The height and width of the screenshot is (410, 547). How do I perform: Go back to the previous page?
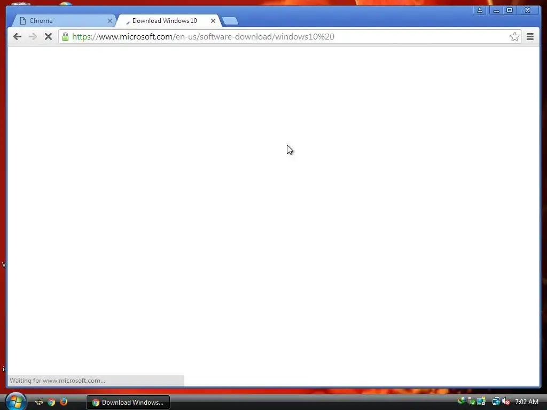[17, 37]
